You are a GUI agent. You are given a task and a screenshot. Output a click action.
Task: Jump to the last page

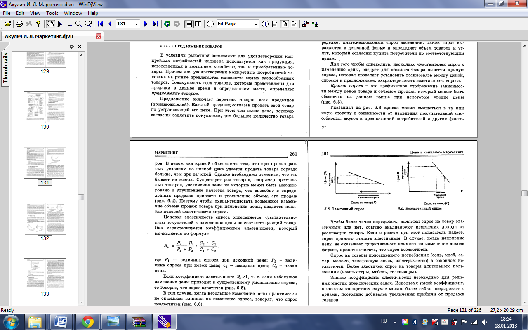[155, 24]
